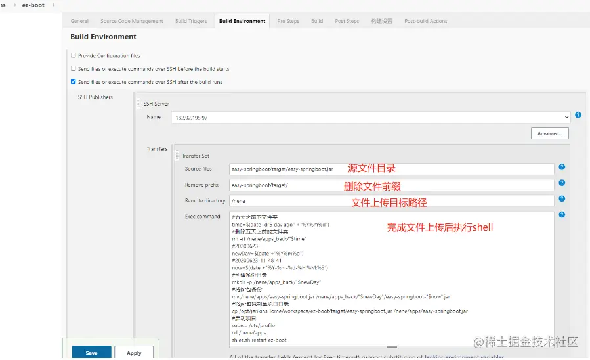Click the SSH Publishers label

click(x=95, y=97)
